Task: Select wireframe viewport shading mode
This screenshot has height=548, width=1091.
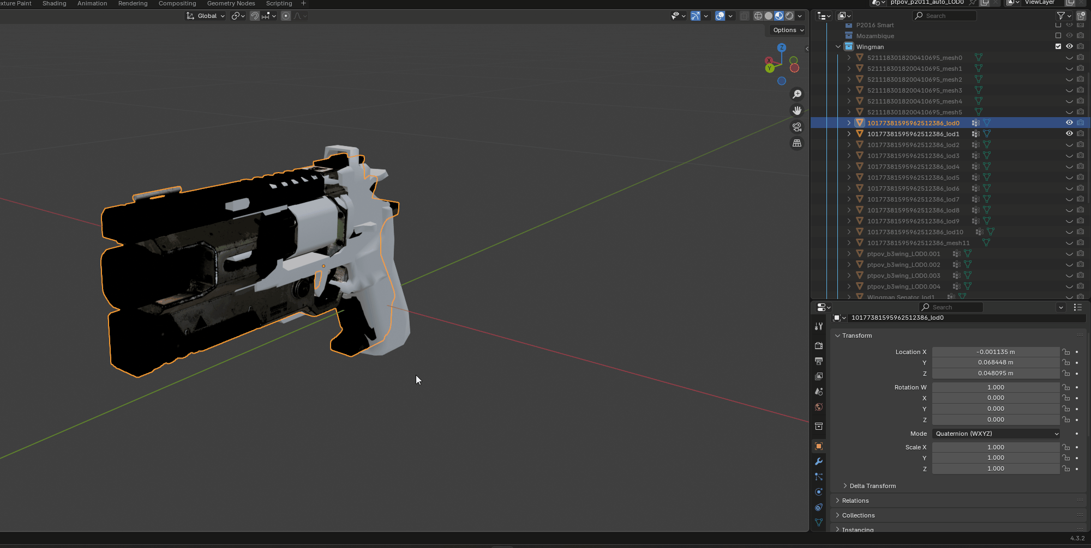Action: click(758, 16)
